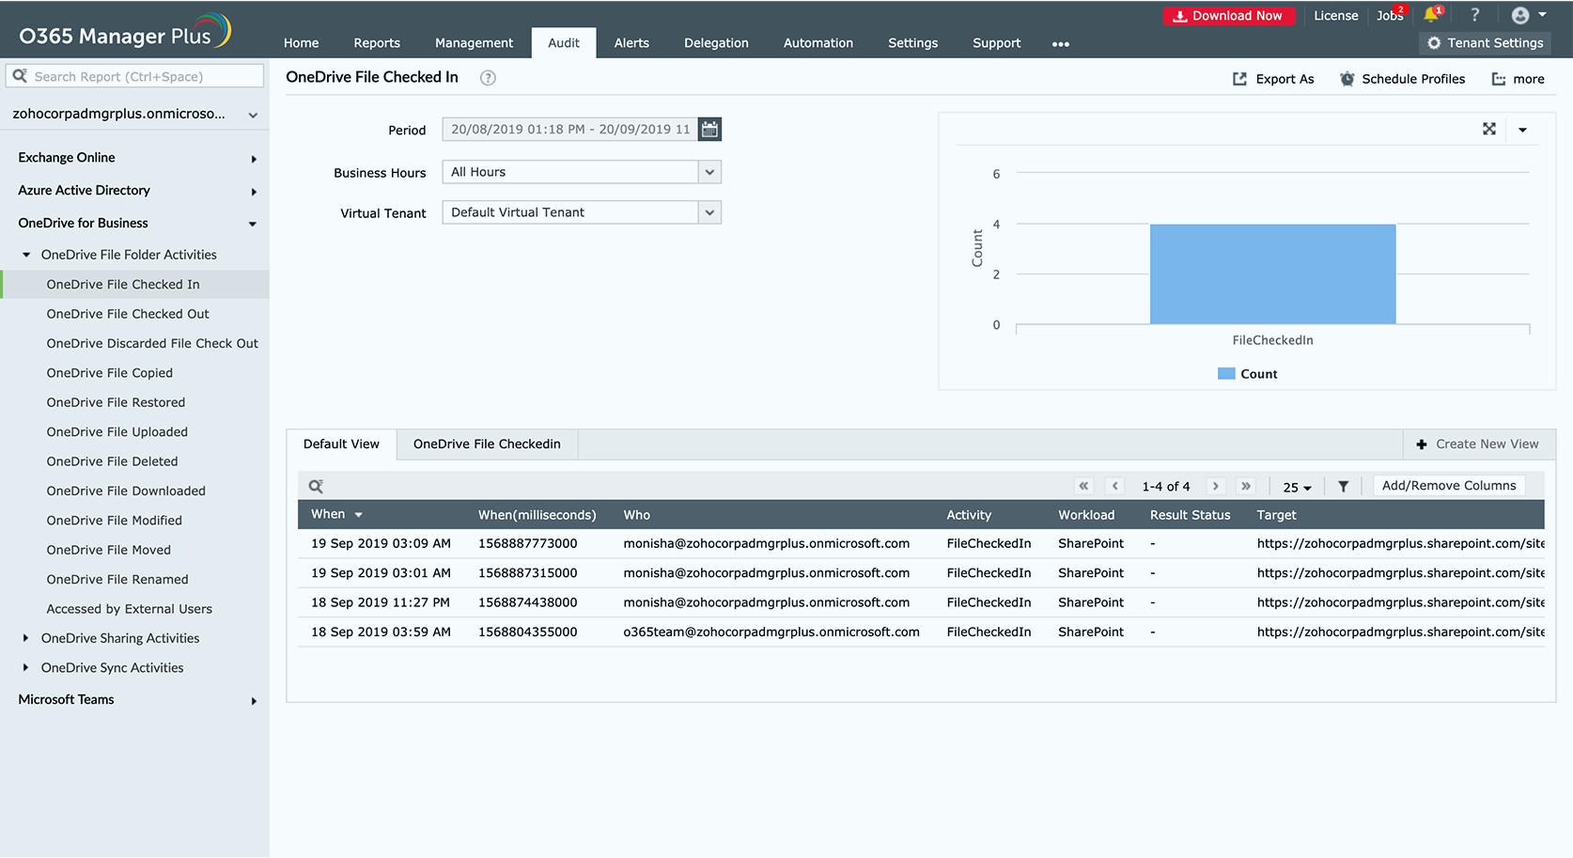Click Add/Remove Columns button
Viewport: 1573px width, 858px height.
pos(1448,486)
